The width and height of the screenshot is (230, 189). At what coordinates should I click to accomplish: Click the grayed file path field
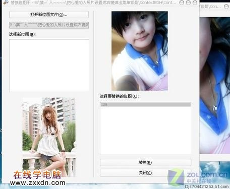pos(49,25)
